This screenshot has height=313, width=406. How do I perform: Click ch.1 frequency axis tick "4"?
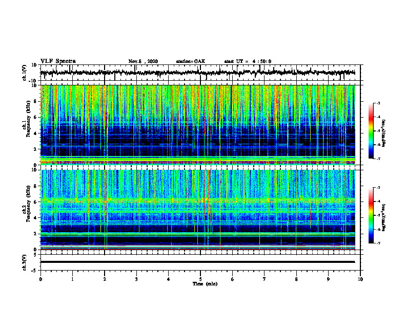pos(36,133)
